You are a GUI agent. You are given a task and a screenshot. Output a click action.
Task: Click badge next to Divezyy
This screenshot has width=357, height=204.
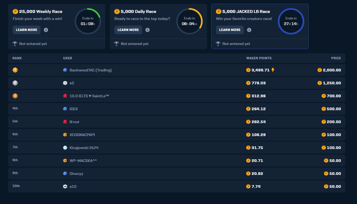pyautogui.click(x=65, y=173)
